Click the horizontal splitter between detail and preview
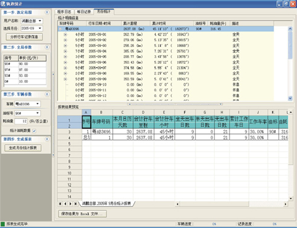297x228 pixels. [x=174, y=104]
